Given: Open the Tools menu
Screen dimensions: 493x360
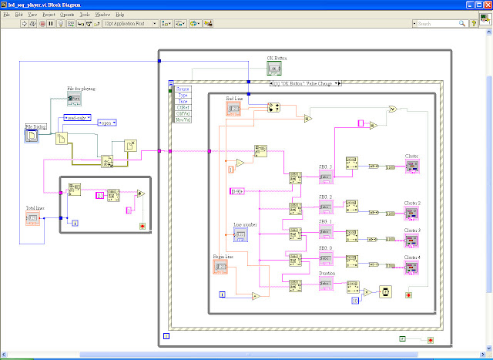Looking at the screenshot, I should [x=85, y=15].
